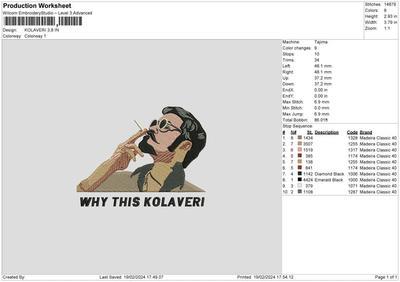Choose the dark red swatch beside 385
This screenshot has height=282, width=400.
[x=300, y=156]
